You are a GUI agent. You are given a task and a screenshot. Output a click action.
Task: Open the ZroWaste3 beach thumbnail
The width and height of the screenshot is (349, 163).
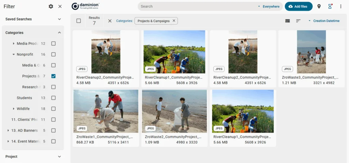point(312,52)
